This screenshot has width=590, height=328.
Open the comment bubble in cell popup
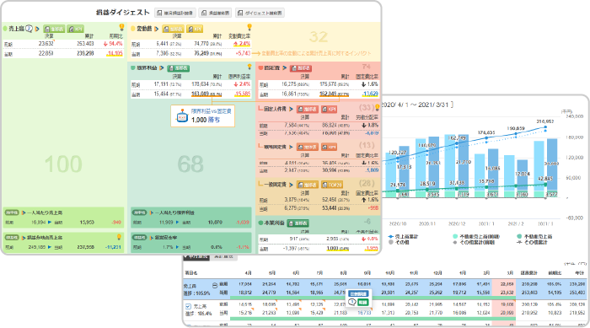352,302
